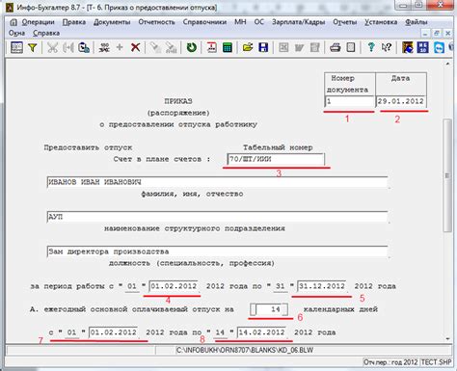Click the ИВАНОВ ИВАН ИВАНОВИЧ name field
Screen dimensions: 457x371
(217, 182)
